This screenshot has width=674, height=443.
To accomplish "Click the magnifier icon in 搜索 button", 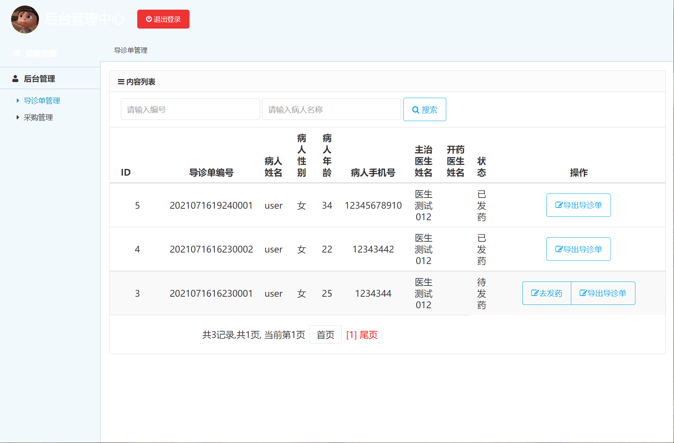I will pyautogui.click(x=416, y=110).
